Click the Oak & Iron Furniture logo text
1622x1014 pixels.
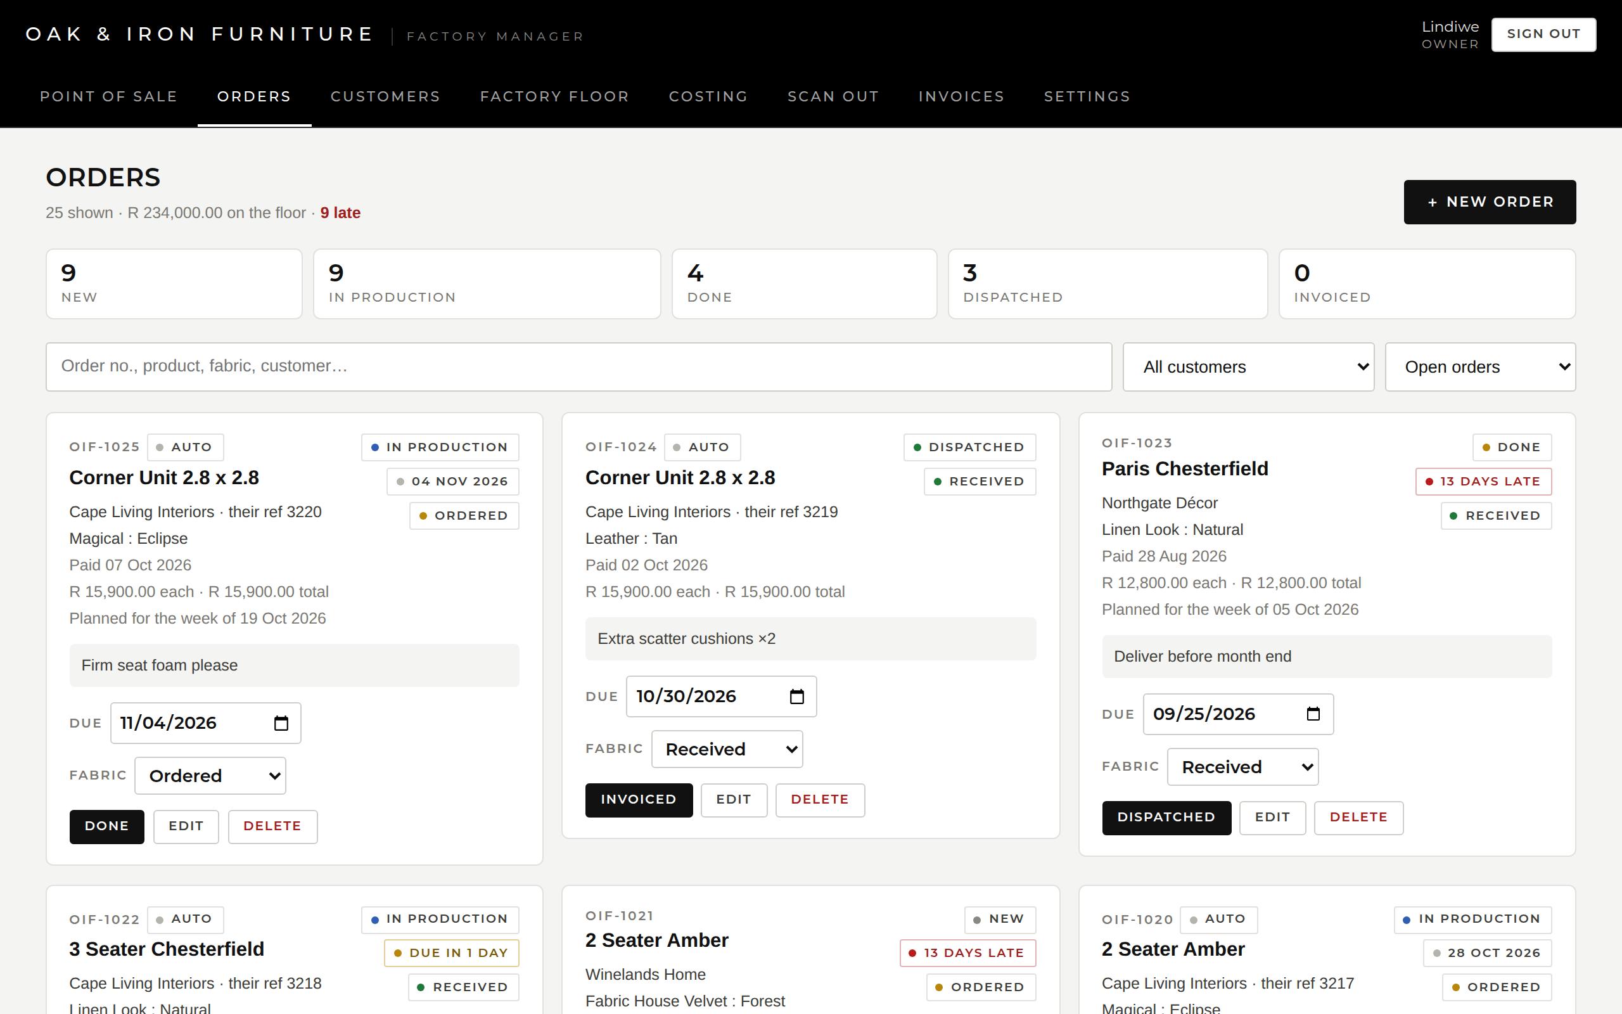coord(199,34)
